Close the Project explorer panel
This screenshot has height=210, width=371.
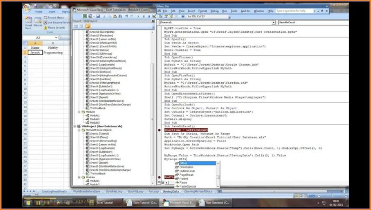pyautogui.click(x=153, y=21)
